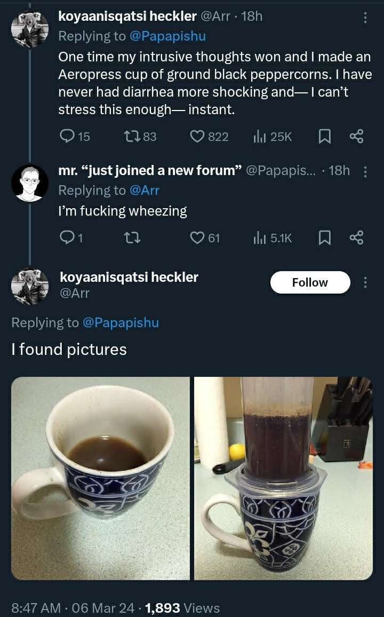The width and height of the screenshot is (384, 617).
Task: Open the overflow menu on the top tweet
Action: pos(365,17)
